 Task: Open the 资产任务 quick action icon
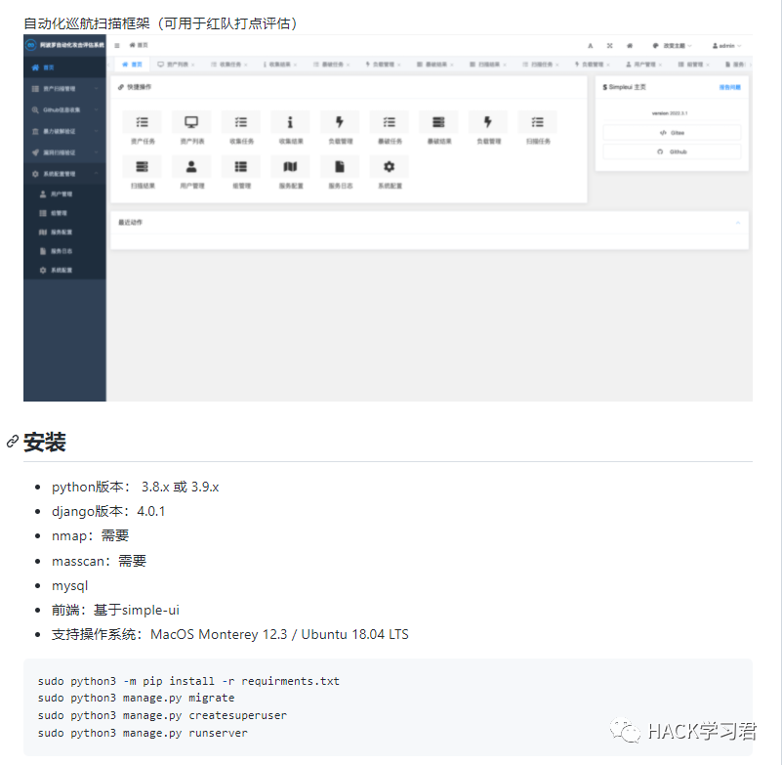tap(143, 122)
